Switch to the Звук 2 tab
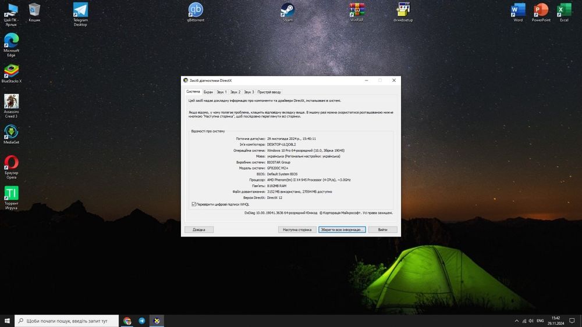The width and height of the screenshot is (582, 327). (x=235, y=92)
